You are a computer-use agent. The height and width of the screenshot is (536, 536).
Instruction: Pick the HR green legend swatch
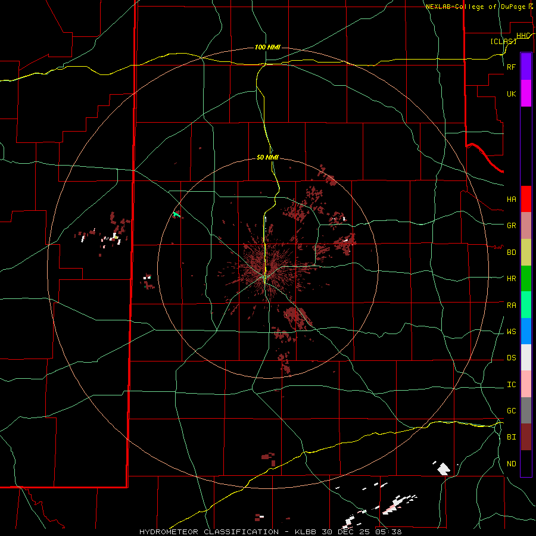(x=526, y=279)
